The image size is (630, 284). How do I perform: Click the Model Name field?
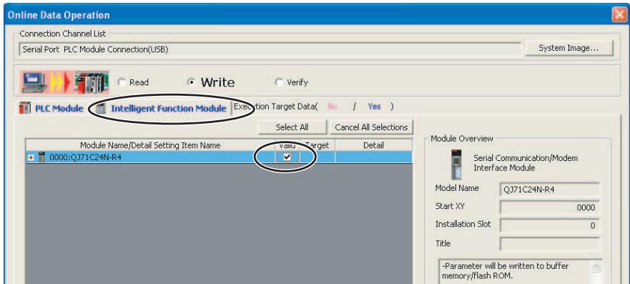pyautogui.click(x=550, y=190)
